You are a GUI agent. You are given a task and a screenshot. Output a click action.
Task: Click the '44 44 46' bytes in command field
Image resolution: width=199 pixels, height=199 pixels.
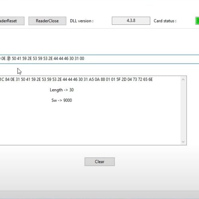pyautogui.click(x=61, y=59)
